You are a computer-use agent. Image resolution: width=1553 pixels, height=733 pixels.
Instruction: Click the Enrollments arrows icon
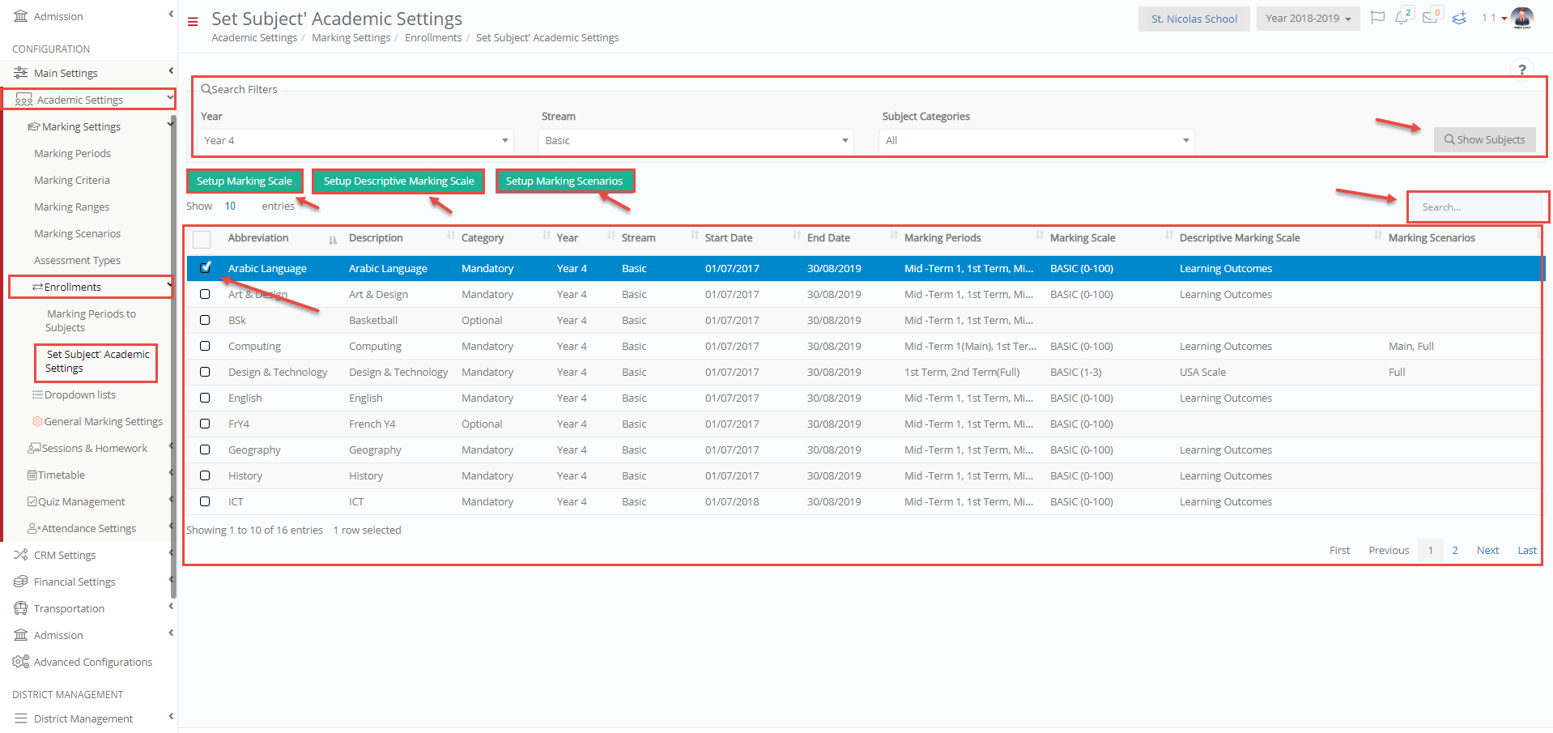click(37, 287)
